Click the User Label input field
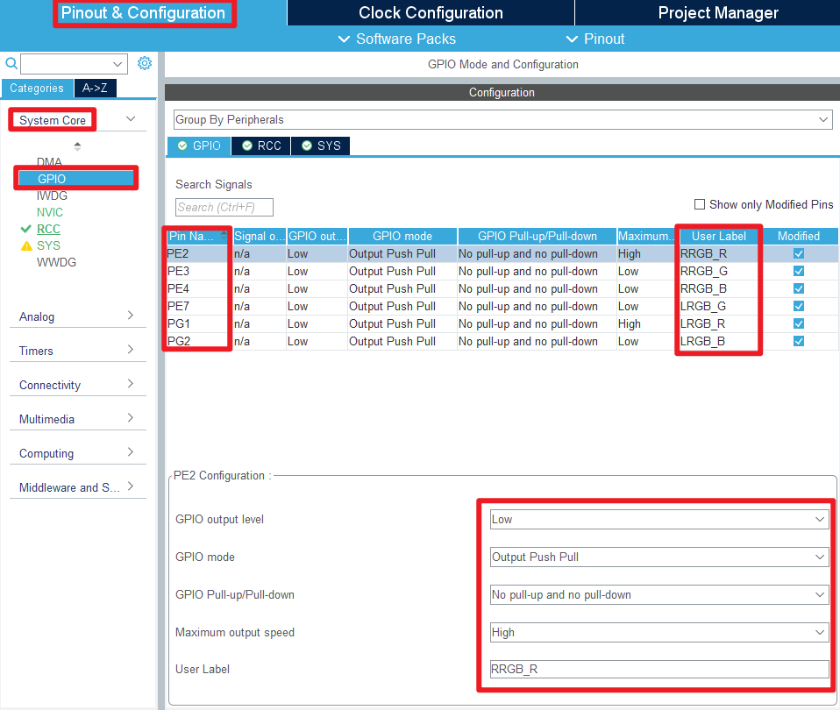The image size is (840, 710). point(659,670)
